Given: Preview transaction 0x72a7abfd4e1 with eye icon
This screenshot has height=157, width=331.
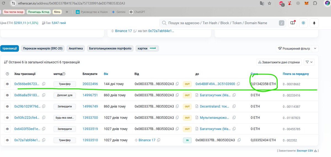Looking at the screenshot, I should click(x=7, y=140).
